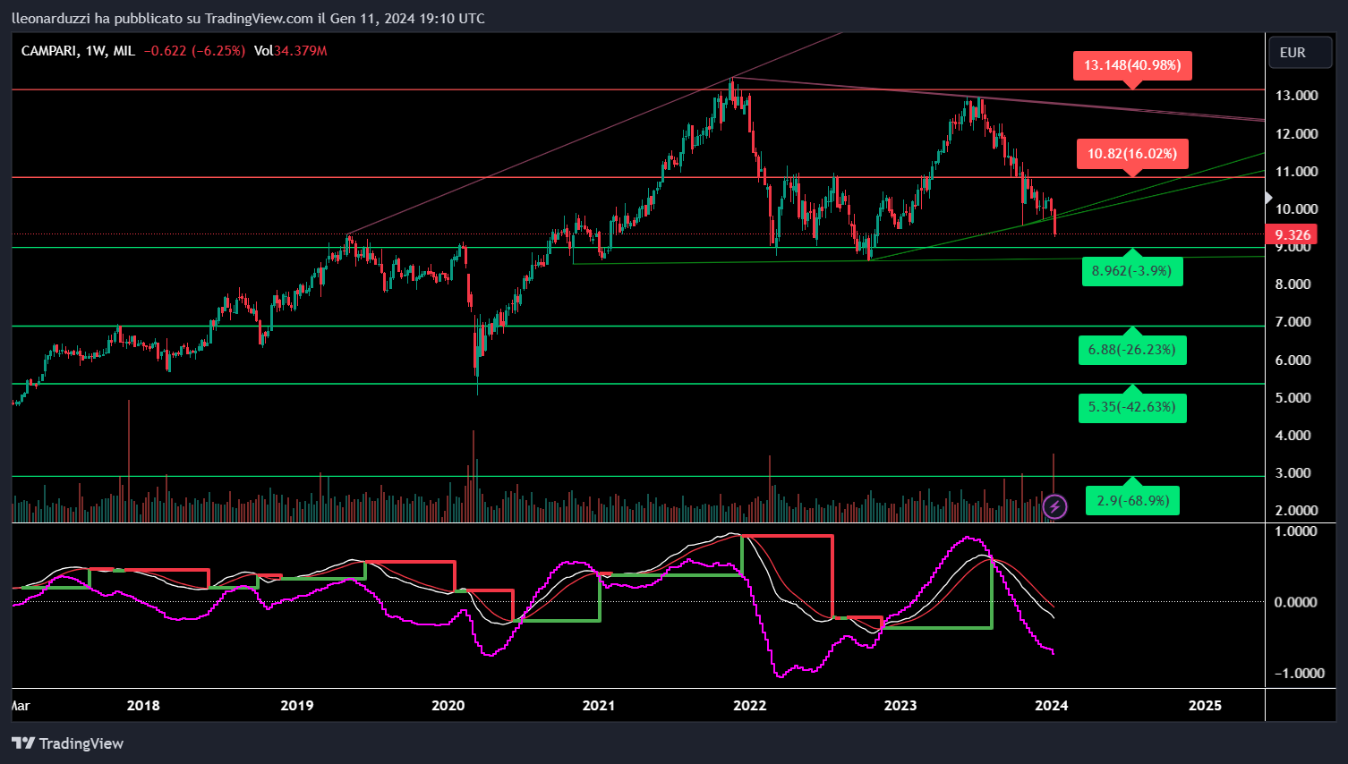Click the 10.000 price axis label
The width and height of the screenshot is (1348, 764).
1296,209
